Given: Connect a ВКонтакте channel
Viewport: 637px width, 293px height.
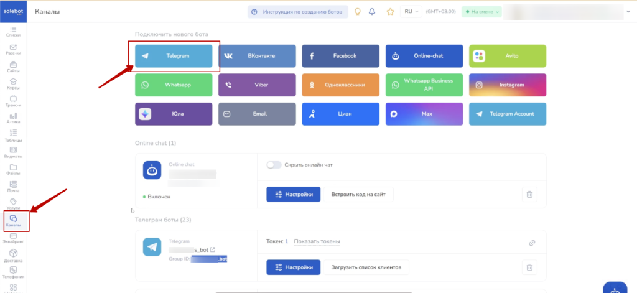Looking at the screenshot, I should pos(257,56).
